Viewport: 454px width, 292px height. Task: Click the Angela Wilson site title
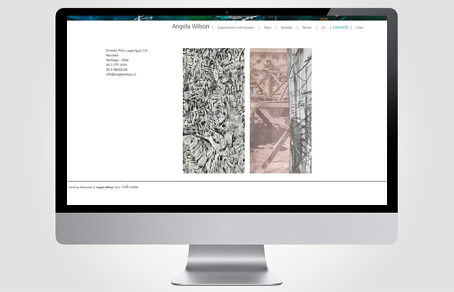coord(190,27)
